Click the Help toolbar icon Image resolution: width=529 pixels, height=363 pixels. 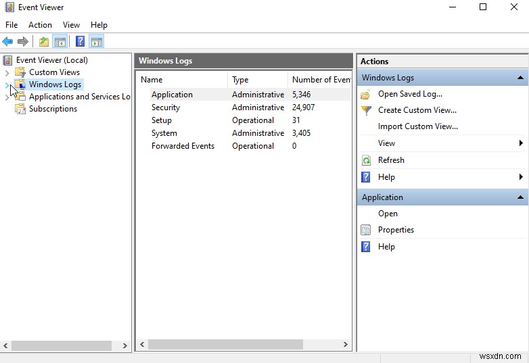point(80,41)
